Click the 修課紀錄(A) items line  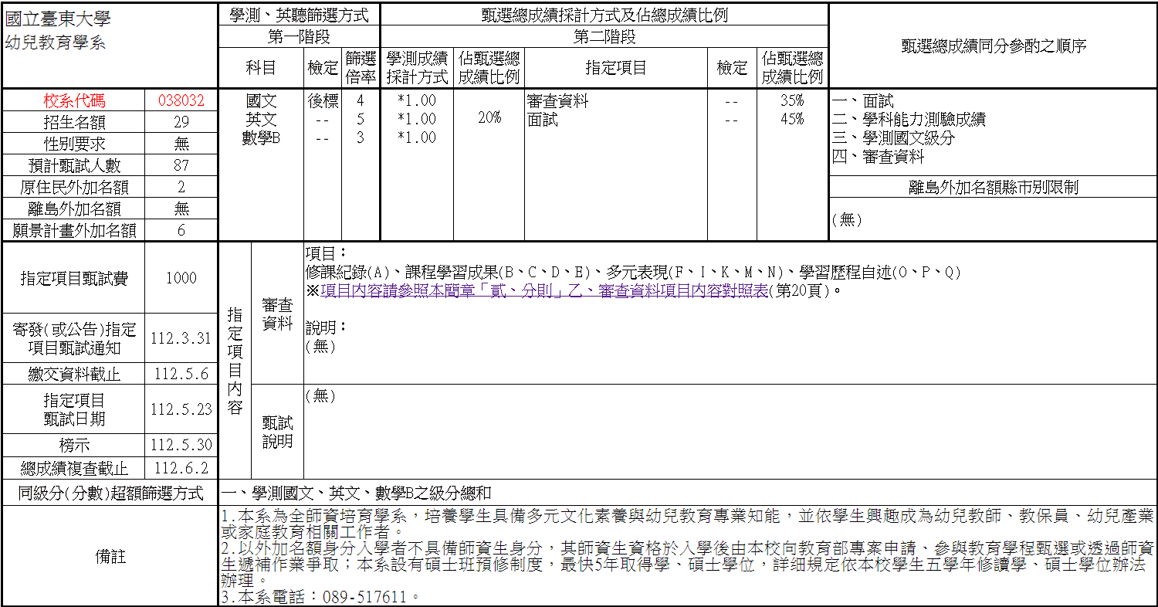(633, 273)
